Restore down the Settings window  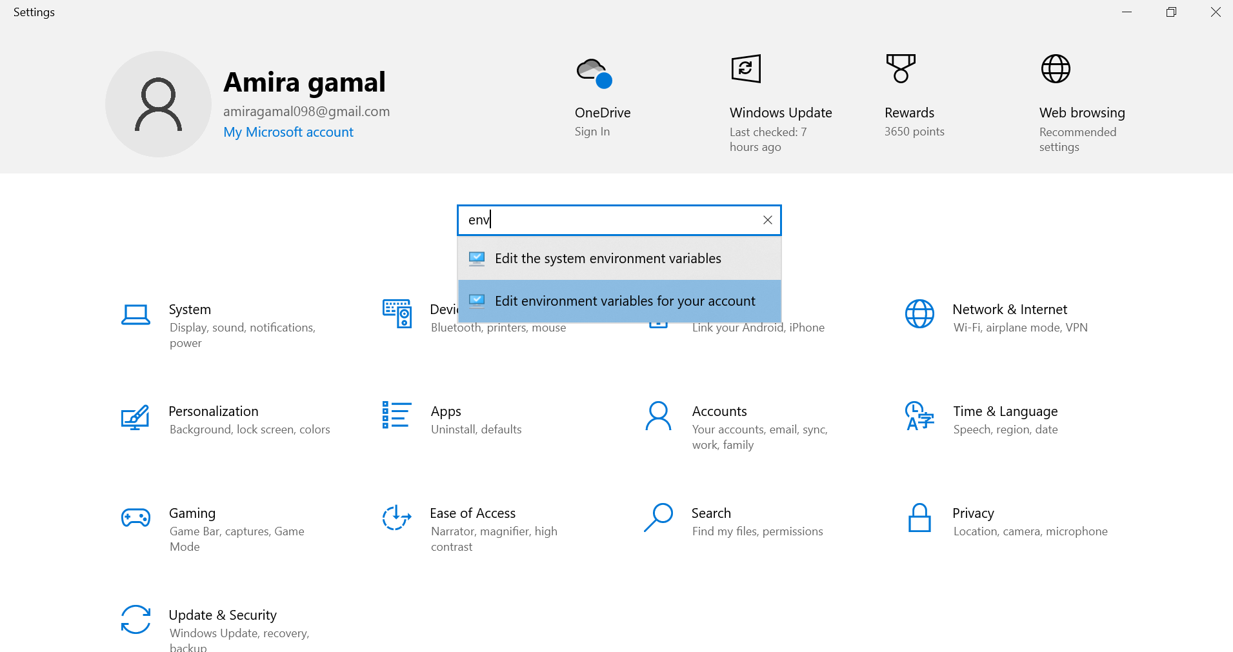1172,12
